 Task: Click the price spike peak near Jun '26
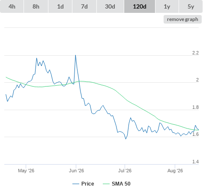[75, 55]
